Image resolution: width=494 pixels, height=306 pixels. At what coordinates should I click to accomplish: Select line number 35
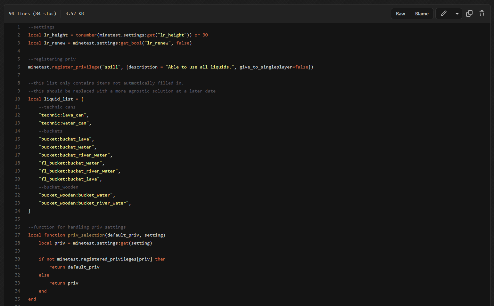(18, 299)
